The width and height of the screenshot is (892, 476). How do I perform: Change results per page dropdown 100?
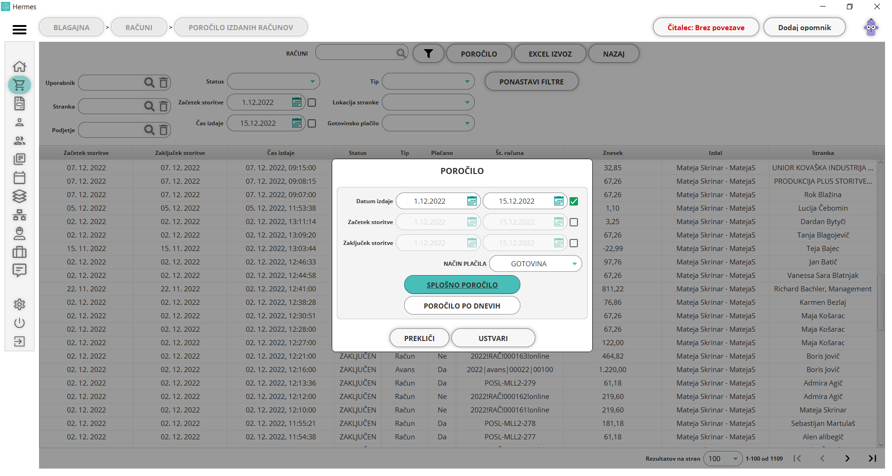[x=723, y=458]
